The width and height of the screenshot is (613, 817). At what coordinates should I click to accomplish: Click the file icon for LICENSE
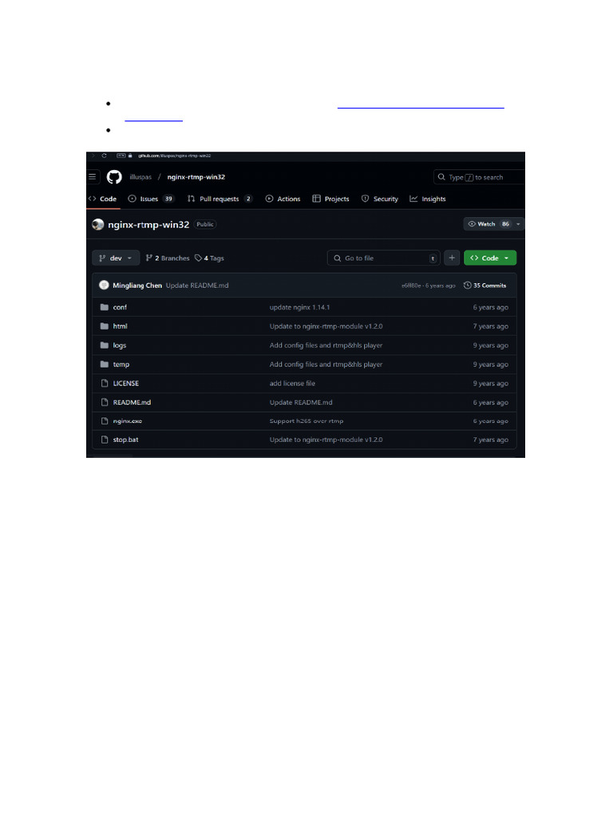105,384
